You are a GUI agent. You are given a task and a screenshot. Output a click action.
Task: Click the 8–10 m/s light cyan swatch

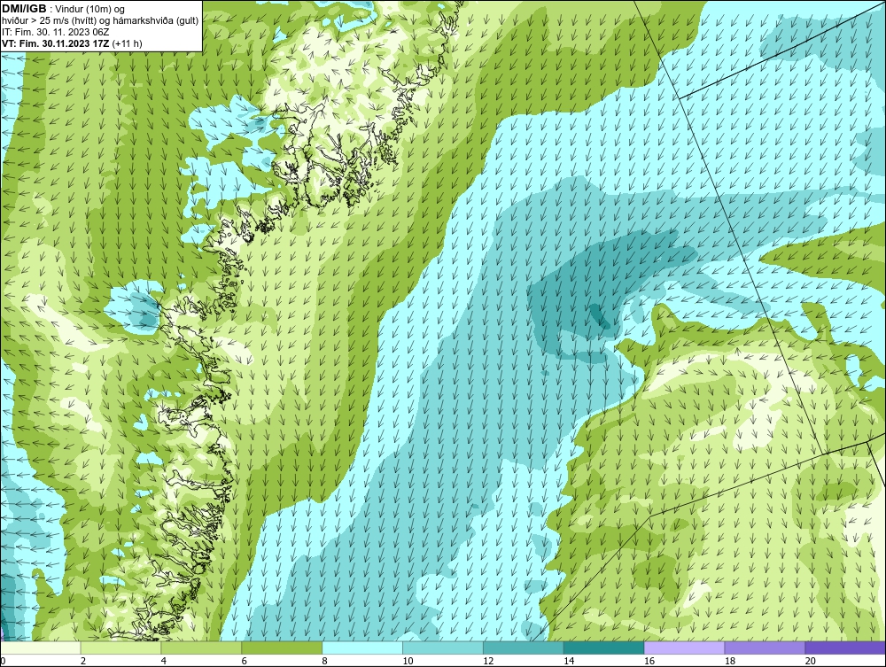coord(362,648)
